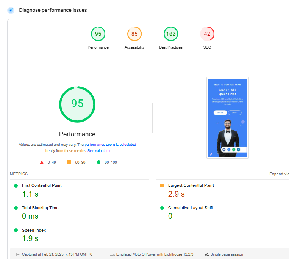Click the orange square 50–89 legend swatch
Screen dimensions: 289x259
click(69, 162)
